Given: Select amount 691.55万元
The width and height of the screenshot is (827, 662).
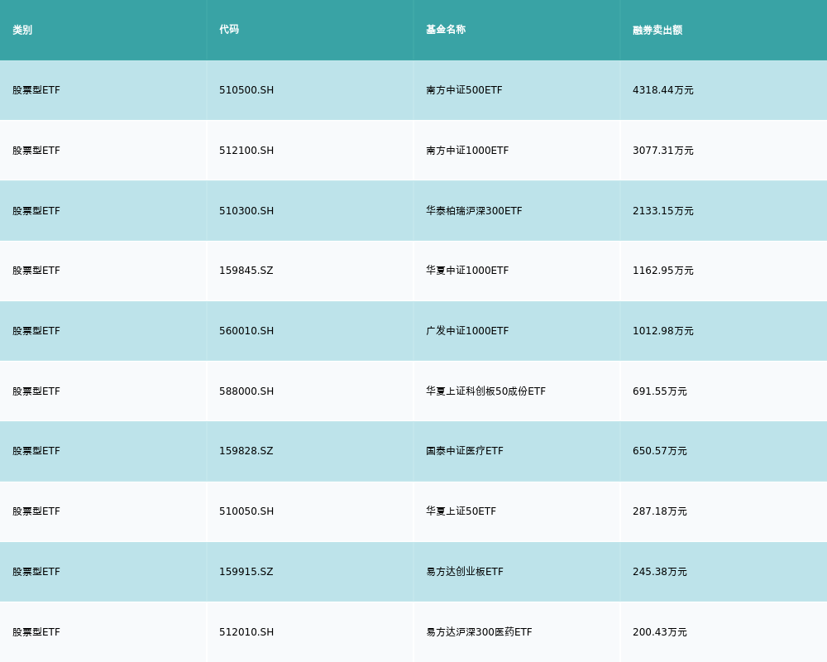Looking at the screenshot, I should (x=660, y=391).
